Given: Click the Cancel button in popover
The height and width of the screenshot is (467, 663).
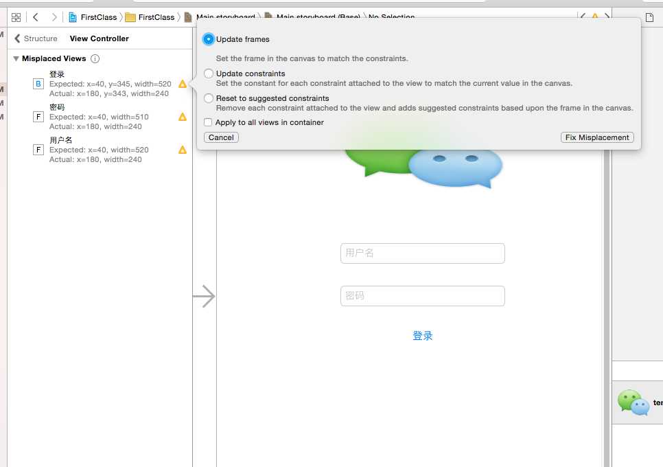Looking at the screenshot, I should (221, 137).
